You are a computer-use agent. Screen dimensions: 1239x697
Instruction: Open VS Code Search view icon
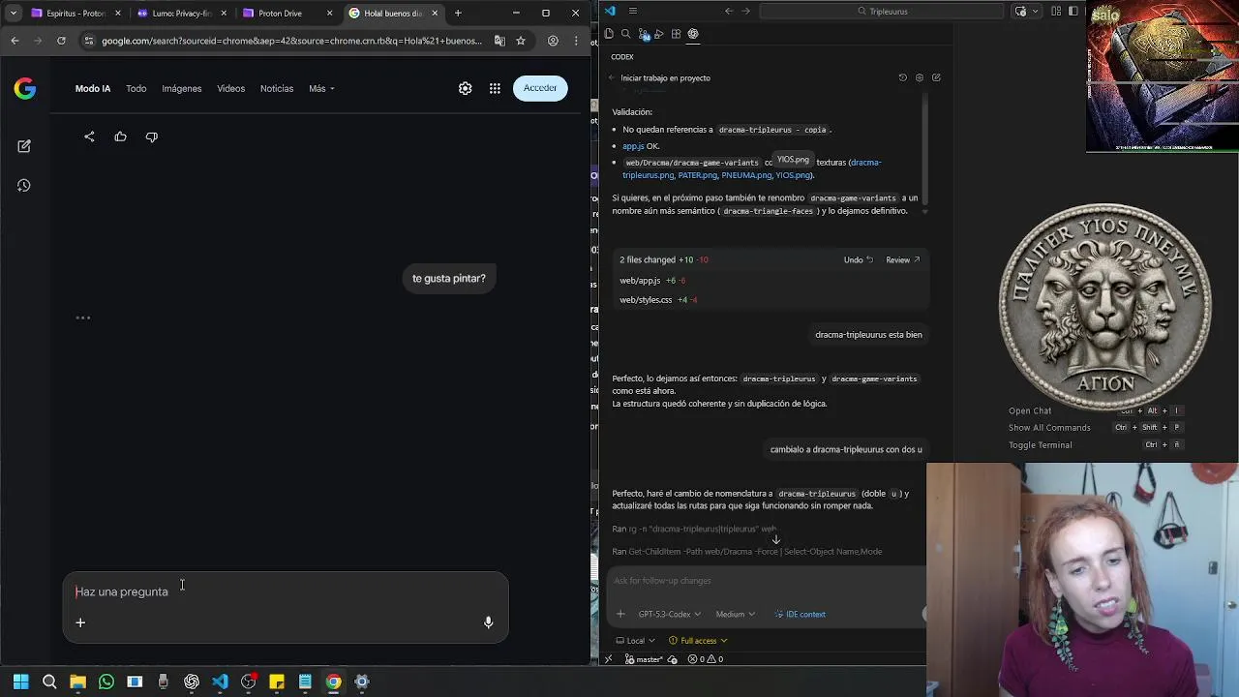625,34
